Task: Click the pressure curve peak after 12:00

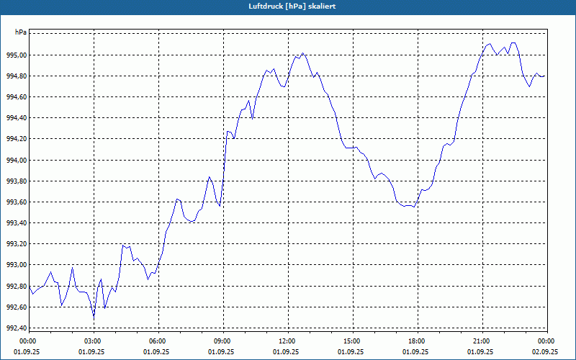Action: (x=302, y=53)
